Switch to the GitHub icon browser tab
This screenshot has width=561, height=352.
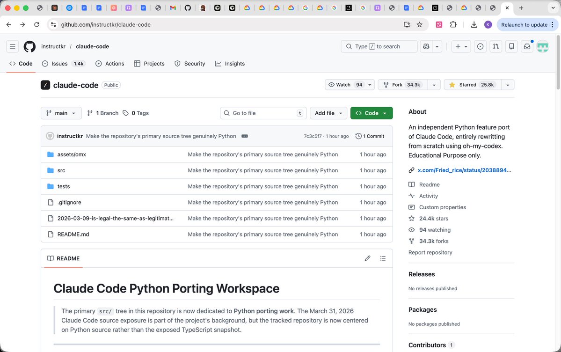pyautogui.click(x=188, y=8)
